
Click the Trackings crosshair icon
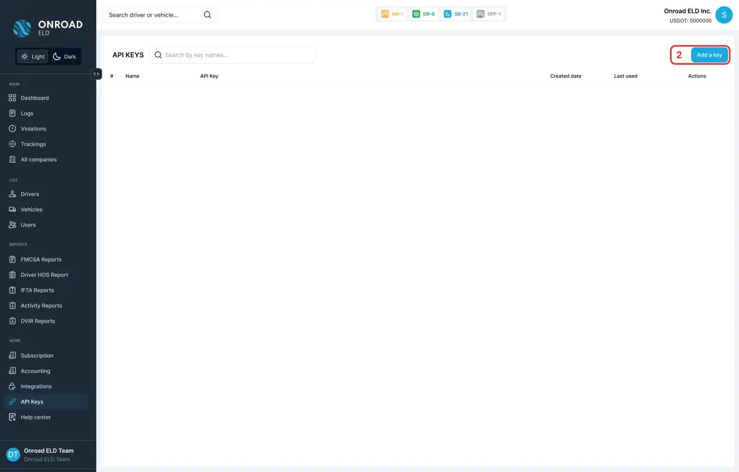click(x=13, y=144)
